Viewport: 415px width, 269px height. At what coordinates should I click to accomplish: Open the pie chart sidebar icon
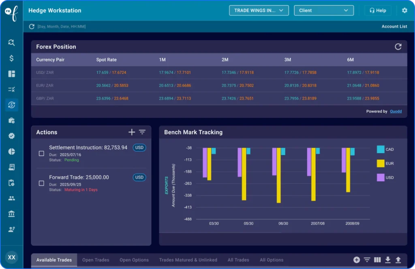pos(11,152)
